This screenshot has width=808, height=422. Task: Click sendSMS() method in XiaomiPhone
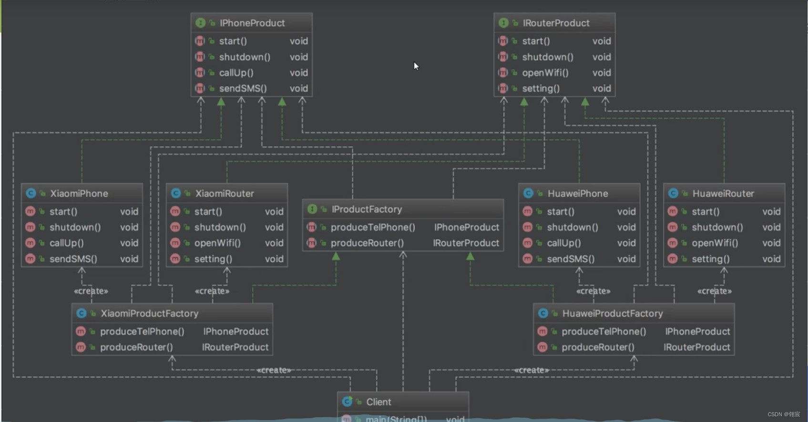73,258
